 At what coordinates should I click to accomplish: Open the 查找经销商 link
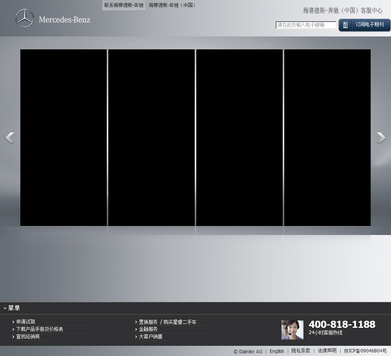(28, 336)
